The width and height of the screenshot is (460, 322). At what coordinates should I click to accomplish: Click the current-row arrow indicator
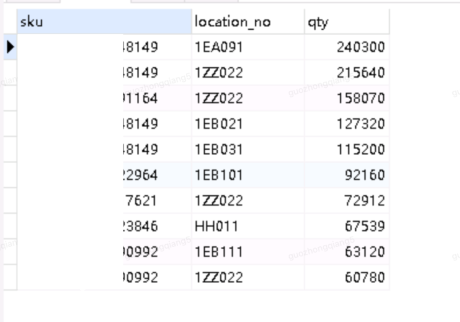click(10, 47)
